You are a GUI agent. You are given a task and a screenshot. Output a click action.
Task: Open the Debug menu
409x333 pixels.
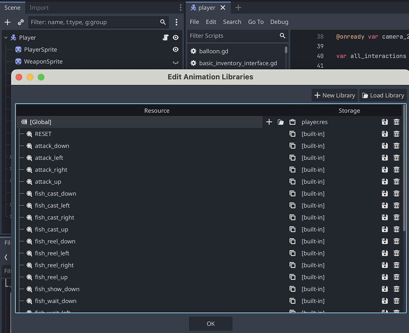[x=279, y=22]
